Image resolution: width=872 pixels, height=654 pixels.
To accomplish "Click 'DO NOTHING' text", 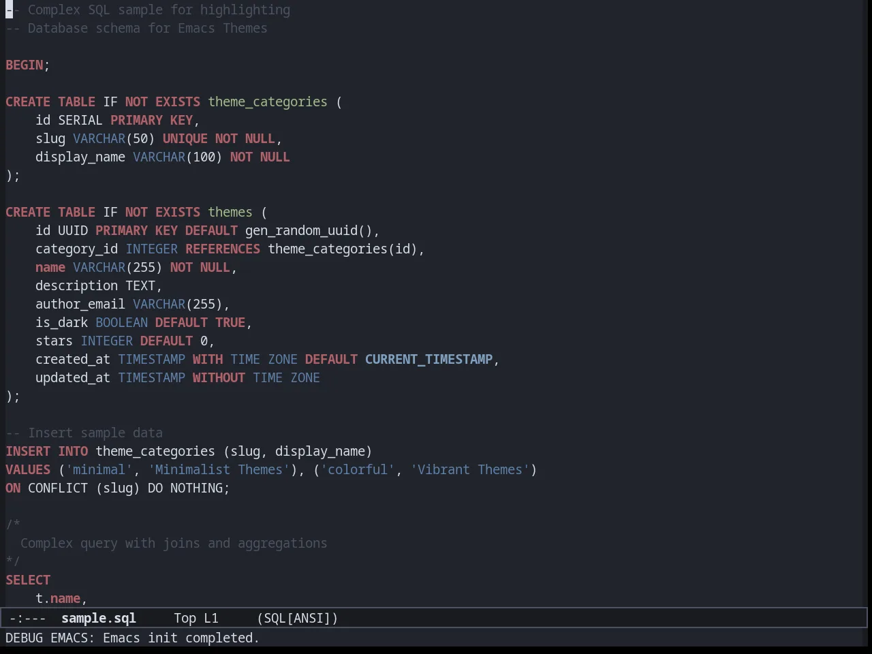I will tap(185, 488).
